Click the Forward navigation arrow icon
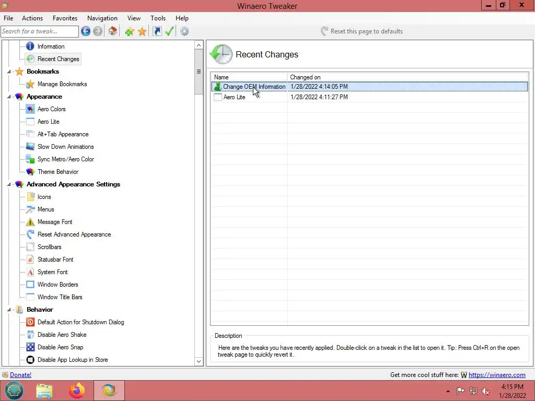535x401 pixels. click(x=98, y=31)
